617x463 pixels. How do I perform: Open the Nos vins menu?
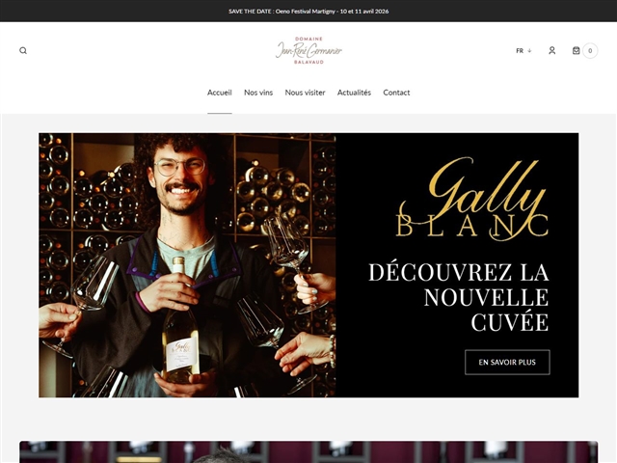click(x=258, y=93)
